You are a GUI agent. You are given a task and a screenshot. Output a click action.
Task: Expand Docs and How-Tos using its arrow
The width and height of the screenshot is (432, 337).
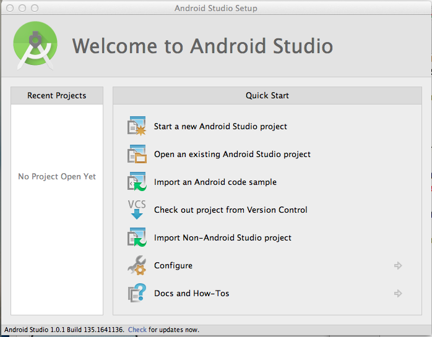[x=398, y=293]
